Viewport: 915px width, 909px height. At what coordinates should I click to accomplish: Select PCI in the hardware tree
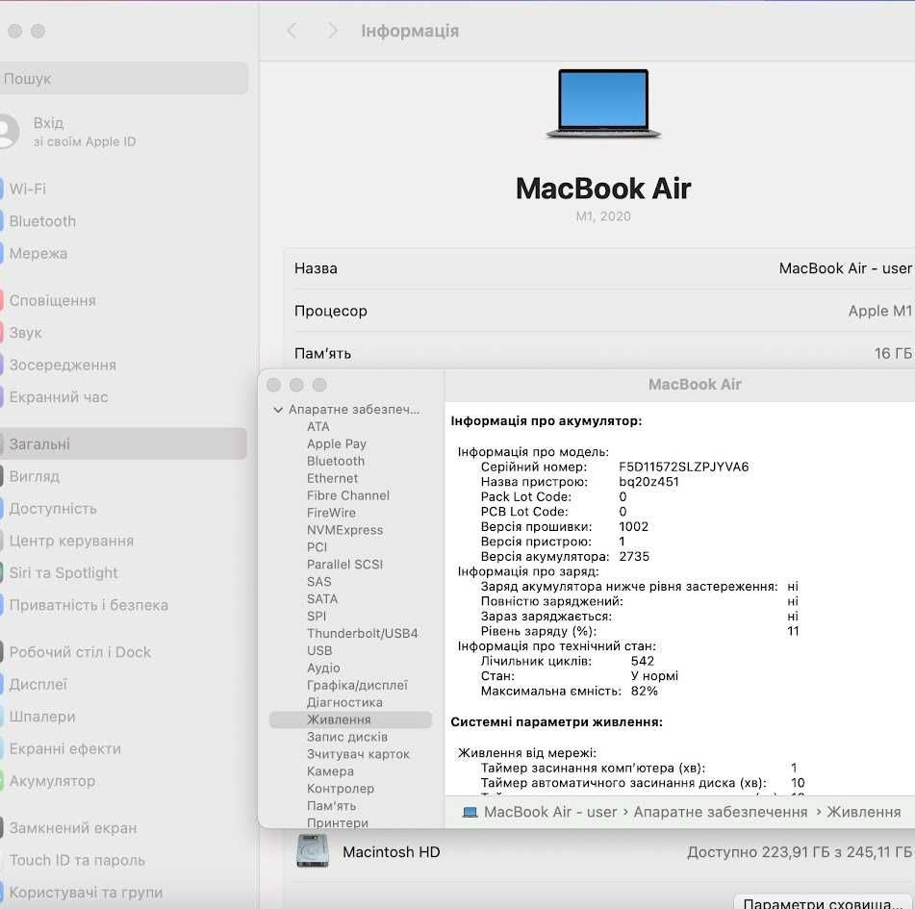pos(317,547)
